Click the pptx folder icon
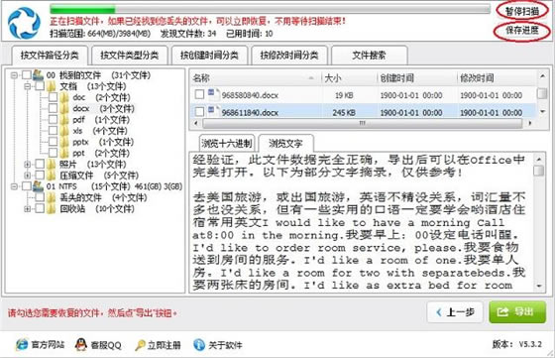The height and width of the screenshot is (358, 555). coord(64,142)
